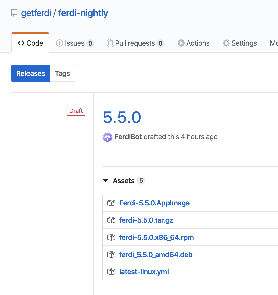Select the Code tab
This screenshot has width=278, height=295.
30,43
